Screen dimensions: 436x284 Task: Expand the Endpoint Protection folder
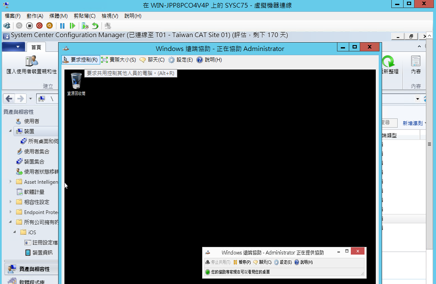pos(10,212)
